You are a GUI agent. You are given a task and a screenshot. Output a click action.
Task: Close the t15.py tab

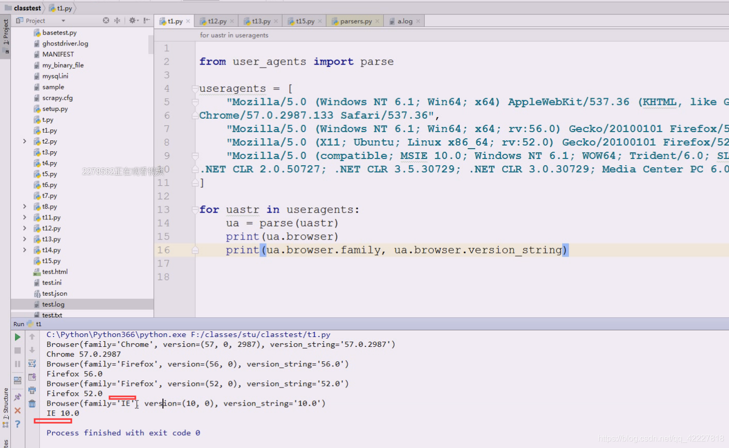(320, 21)
